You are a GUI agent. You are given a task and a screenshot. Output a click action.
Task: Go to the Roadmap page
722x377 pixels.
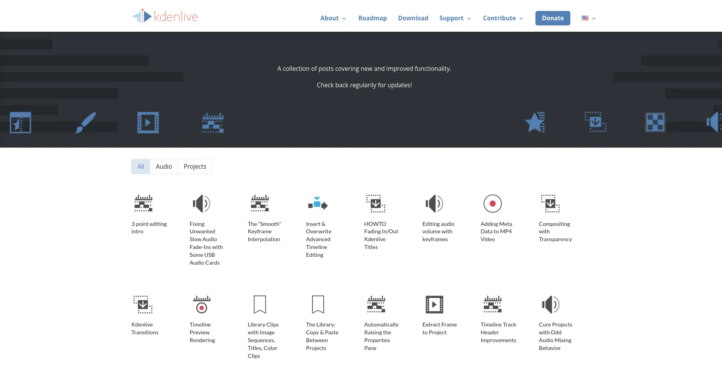point(372,18)
